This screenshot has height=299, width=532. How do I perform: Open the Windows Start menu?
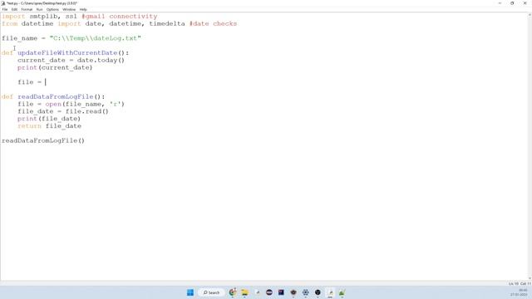[190, 292]
